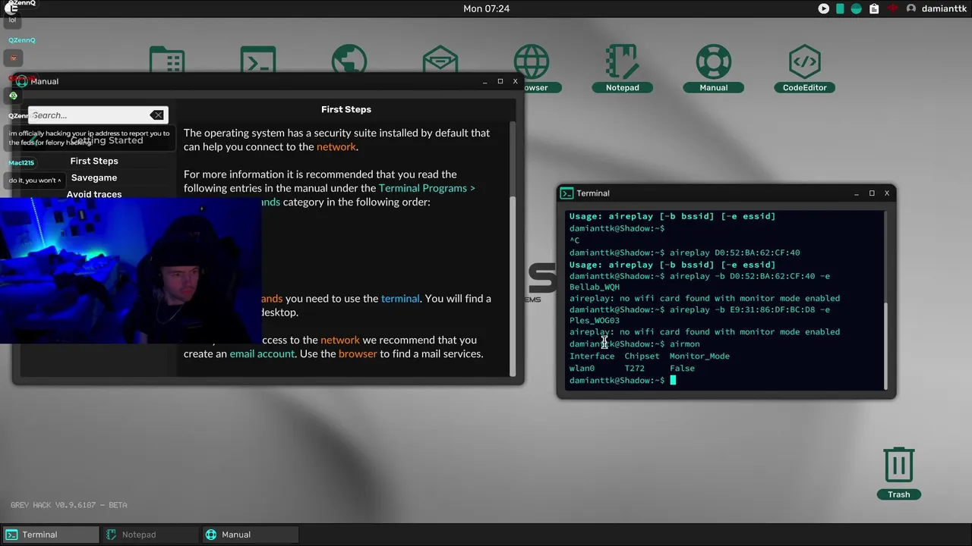Click the play icon in the top bar
The height and width of the screenshot is (546, 972).
824,8
